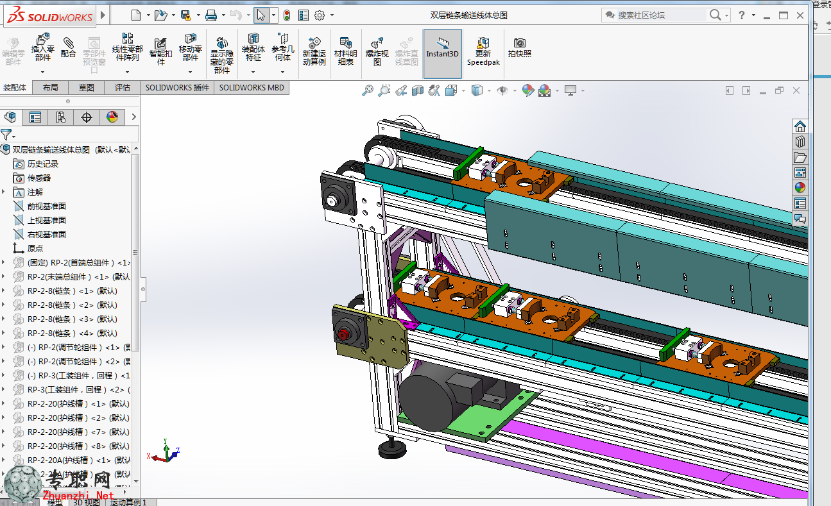Click the community forum search field
Viewport: 831px width, 506px height.
click(661, 15)
